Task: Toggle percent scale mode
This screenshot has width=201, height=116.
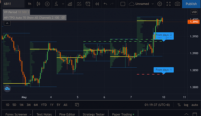Action: [179, 105]
